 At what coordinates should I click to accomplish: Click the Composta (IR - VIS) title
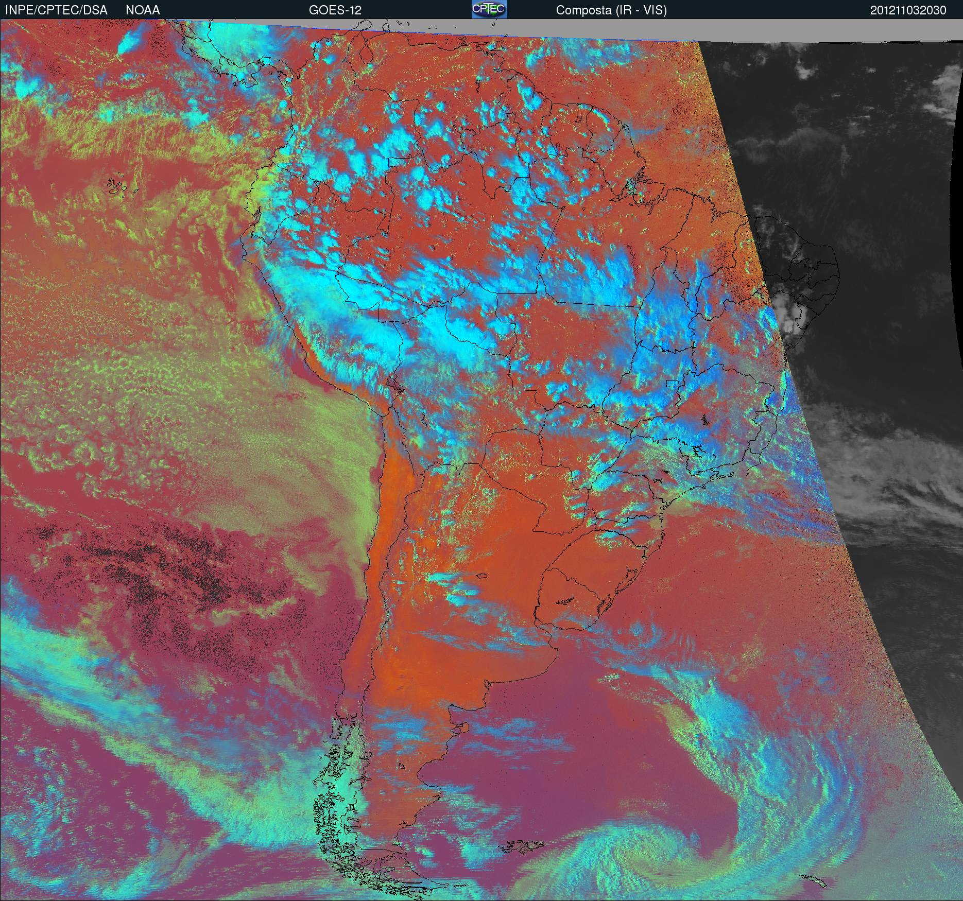click(x=611, y=10)
